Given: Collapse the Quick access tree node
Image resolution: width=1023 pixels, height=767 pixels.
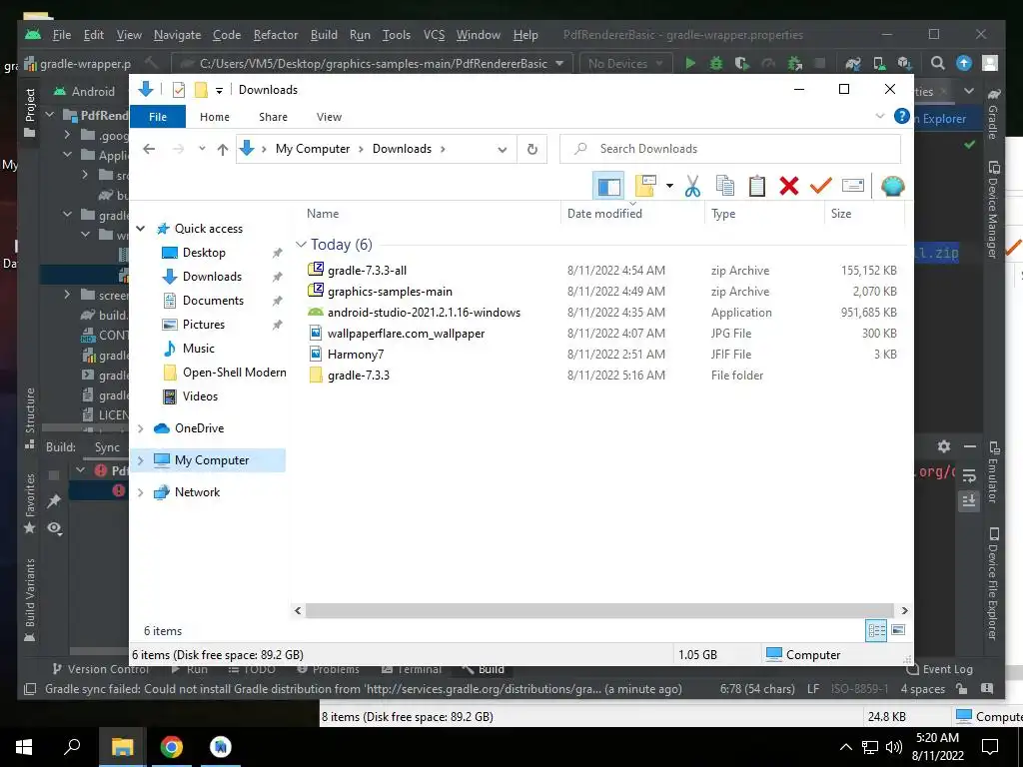Looking at the screenshot, I should (140, 229).
